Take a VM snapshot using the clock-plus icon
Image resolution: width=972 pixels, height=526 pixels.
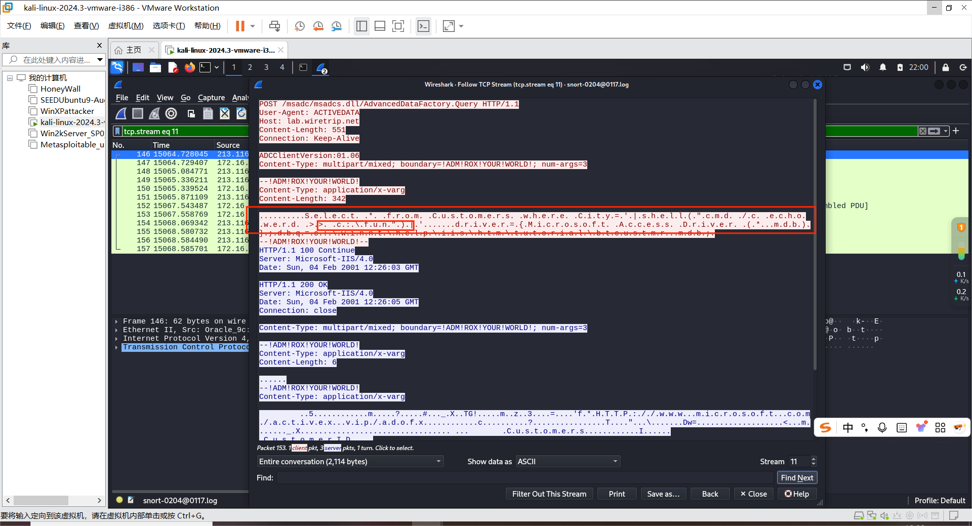pos(300,26)
